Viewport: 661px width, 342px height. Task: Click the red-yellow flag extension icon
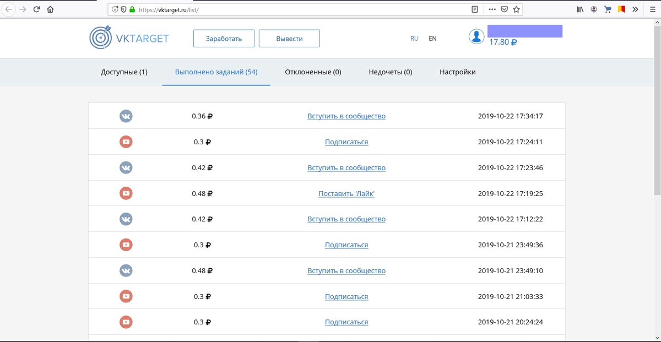[x=621, y=9]
